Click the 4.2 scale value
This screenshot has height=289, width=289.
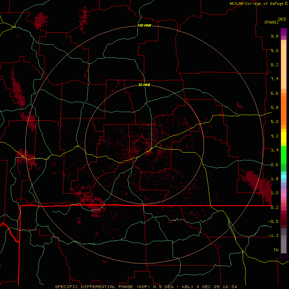tap(275, 136)
